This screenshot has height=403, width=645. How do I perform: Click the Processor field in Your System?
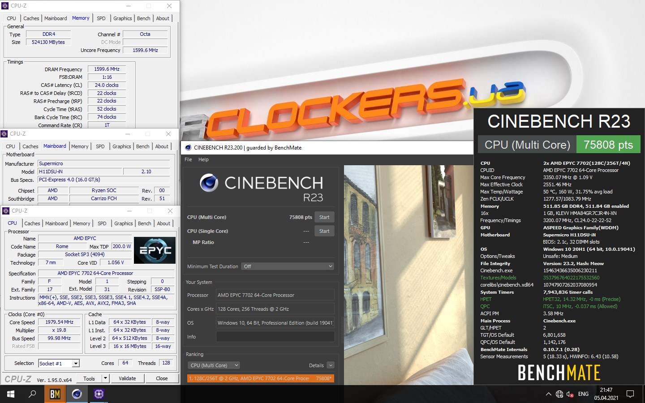pos(275,295)
